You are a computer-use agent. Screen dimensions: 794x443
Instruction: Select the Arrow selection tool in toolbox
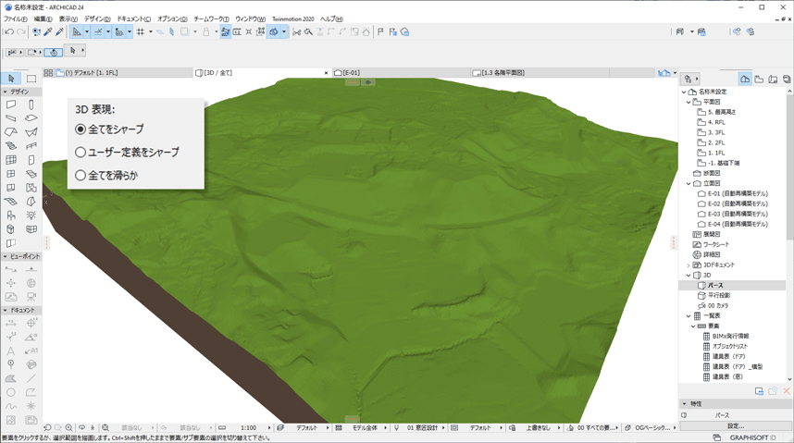pos(11,79)
